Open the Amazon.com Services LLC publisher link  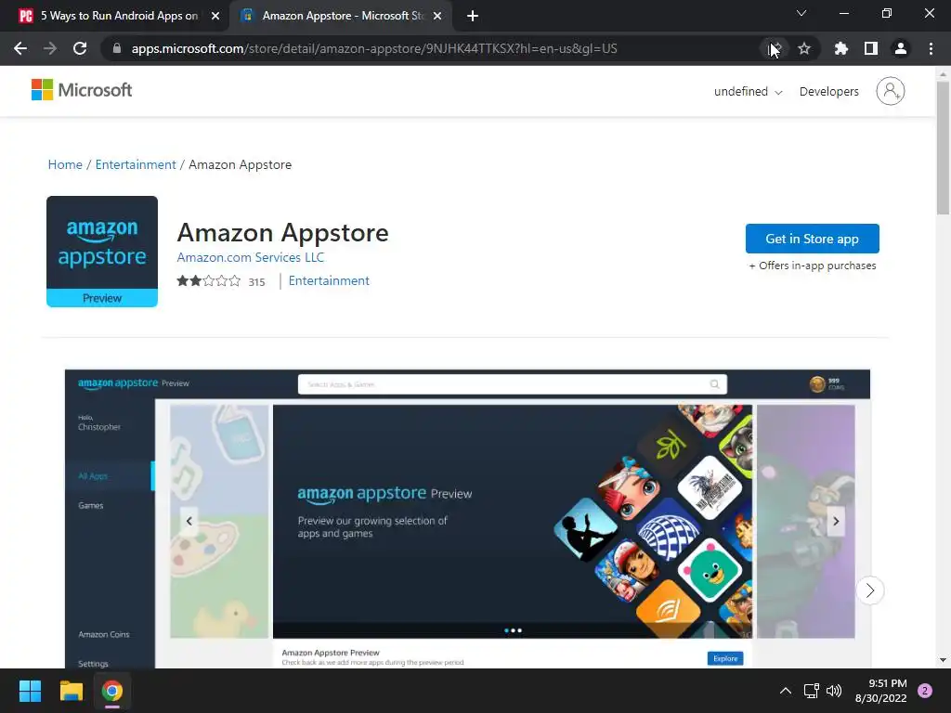251,257
